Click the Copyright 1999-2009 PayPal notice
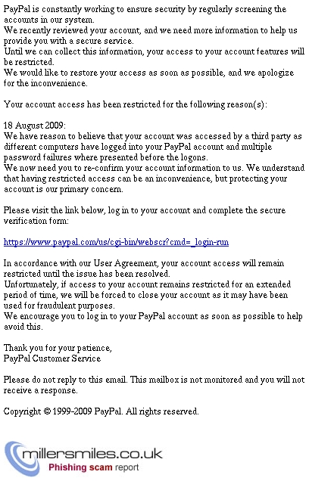This screenshot has height=481, width=309. (101, 411)
